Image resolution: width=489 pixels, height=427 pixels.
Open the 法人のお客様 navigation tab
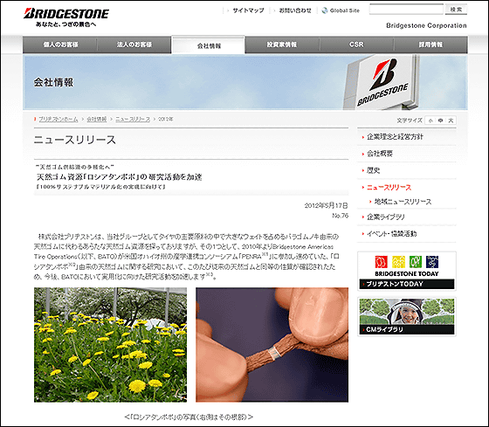134,45
